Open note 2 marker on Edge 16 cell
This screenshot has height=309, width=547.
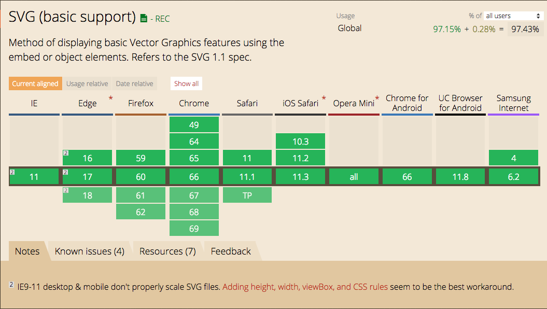65,153
